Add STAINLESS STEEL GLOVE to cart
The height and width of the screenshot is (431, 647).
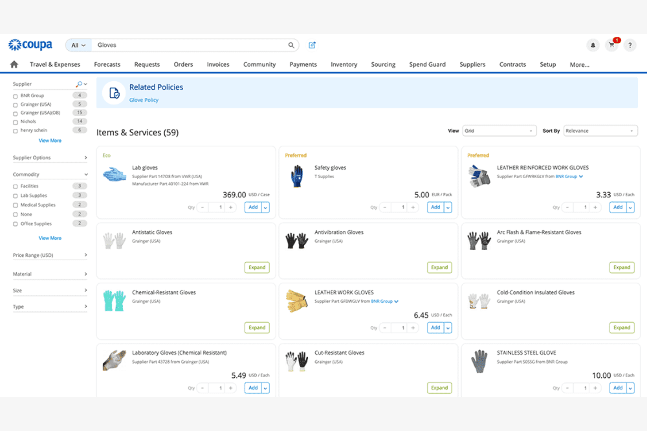618,388
